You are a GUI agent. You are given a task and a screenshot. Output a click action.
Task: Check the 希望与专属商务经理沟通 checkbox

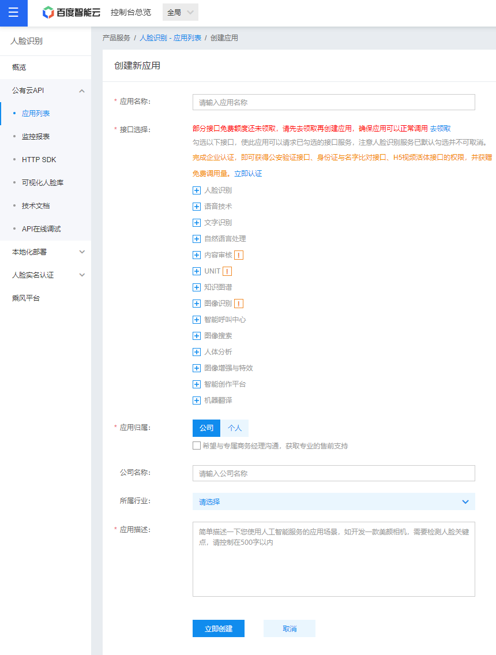[x=197, y=446]
